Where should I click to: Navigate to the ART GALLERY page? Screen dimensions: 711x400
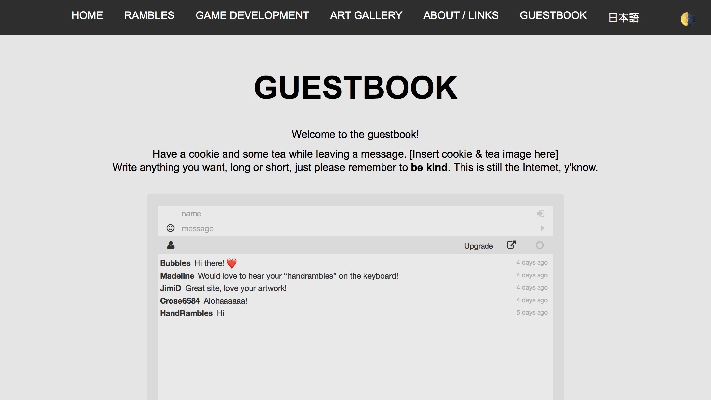pos(366,15)
